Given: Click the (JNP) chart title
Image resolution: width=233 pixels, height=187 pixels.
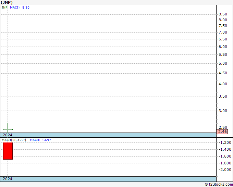Looking at the screenshot, I should coord(7,2).
